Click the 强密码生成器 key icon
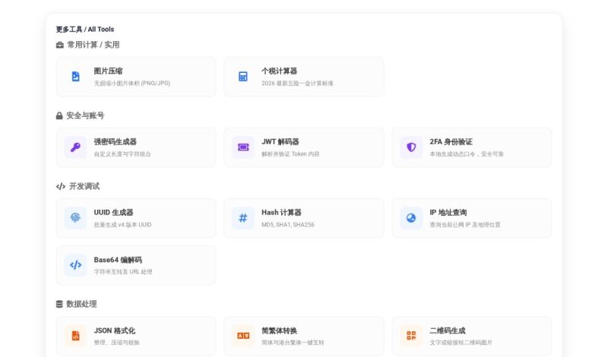Image resolution: width=608 pixels, height=357 pixels. point(75,147)
